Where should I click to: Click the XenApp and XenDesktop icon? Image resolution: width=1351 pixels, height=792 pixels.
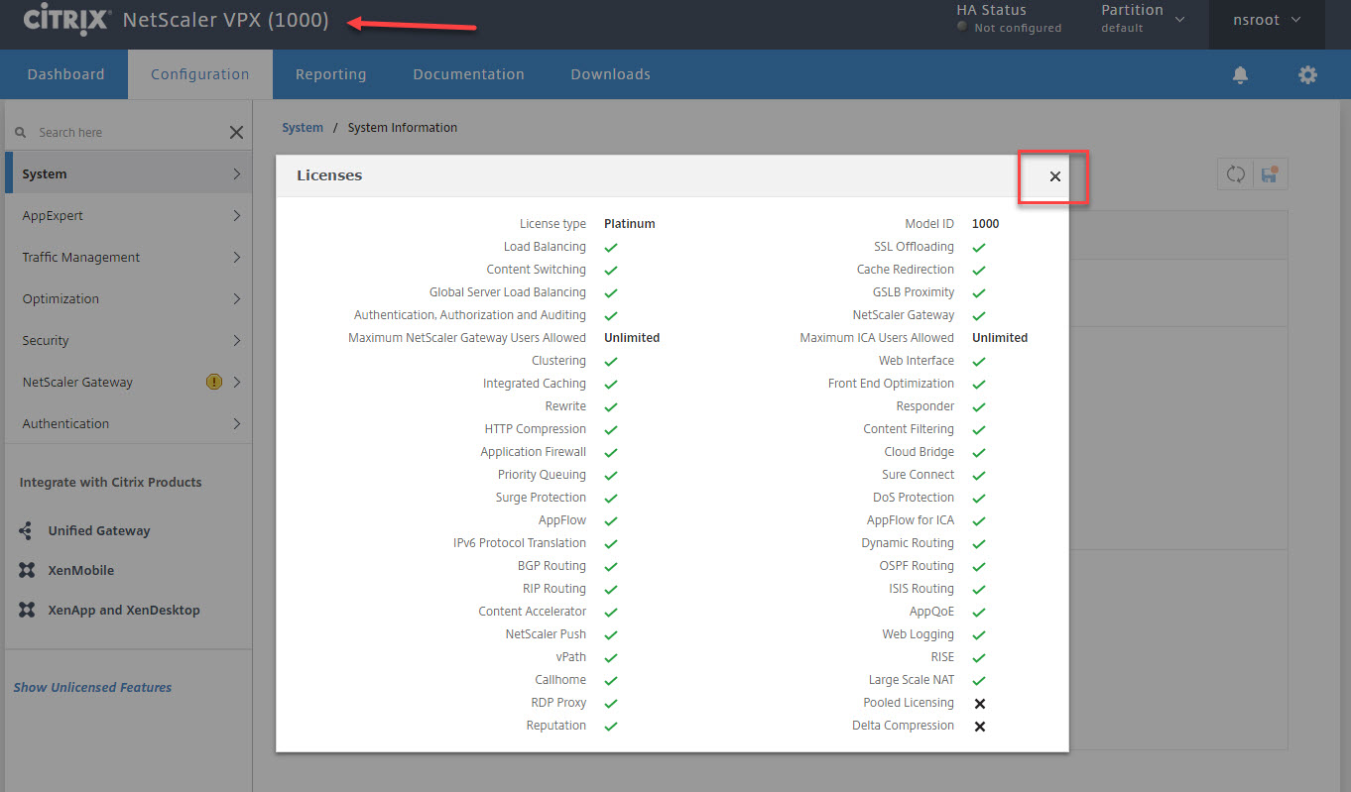coord(27,610)
